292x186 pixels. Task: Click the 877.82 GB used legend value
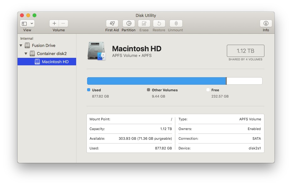[100, 96]
